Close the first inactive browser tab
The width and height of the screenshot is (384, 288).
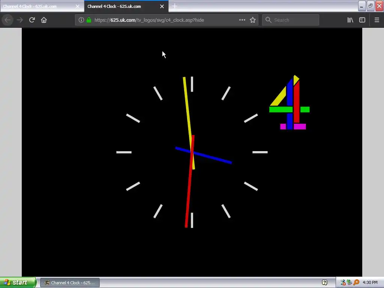tap(77, 6)
